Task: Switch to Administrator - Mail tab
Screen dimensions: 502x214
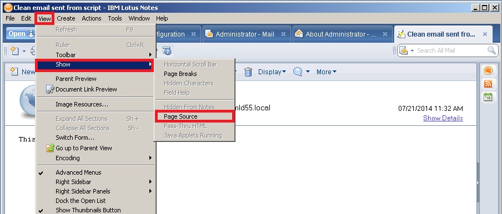Action: (x=245, y=34)
